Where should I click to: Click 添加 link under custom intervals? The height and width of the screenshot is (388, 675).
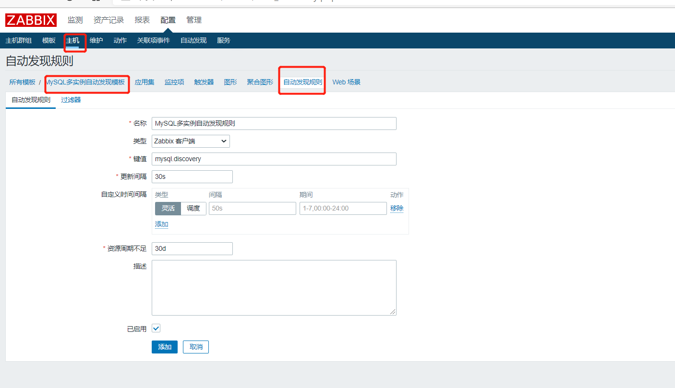coord(162,224)
